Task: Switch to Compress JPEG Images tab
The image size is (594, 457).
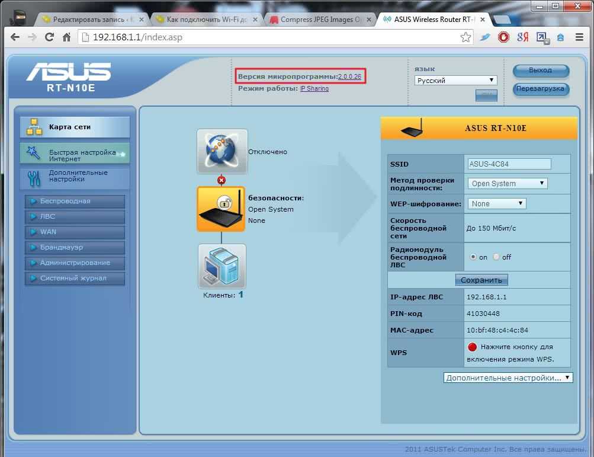Action: click(x=320, y=20)
